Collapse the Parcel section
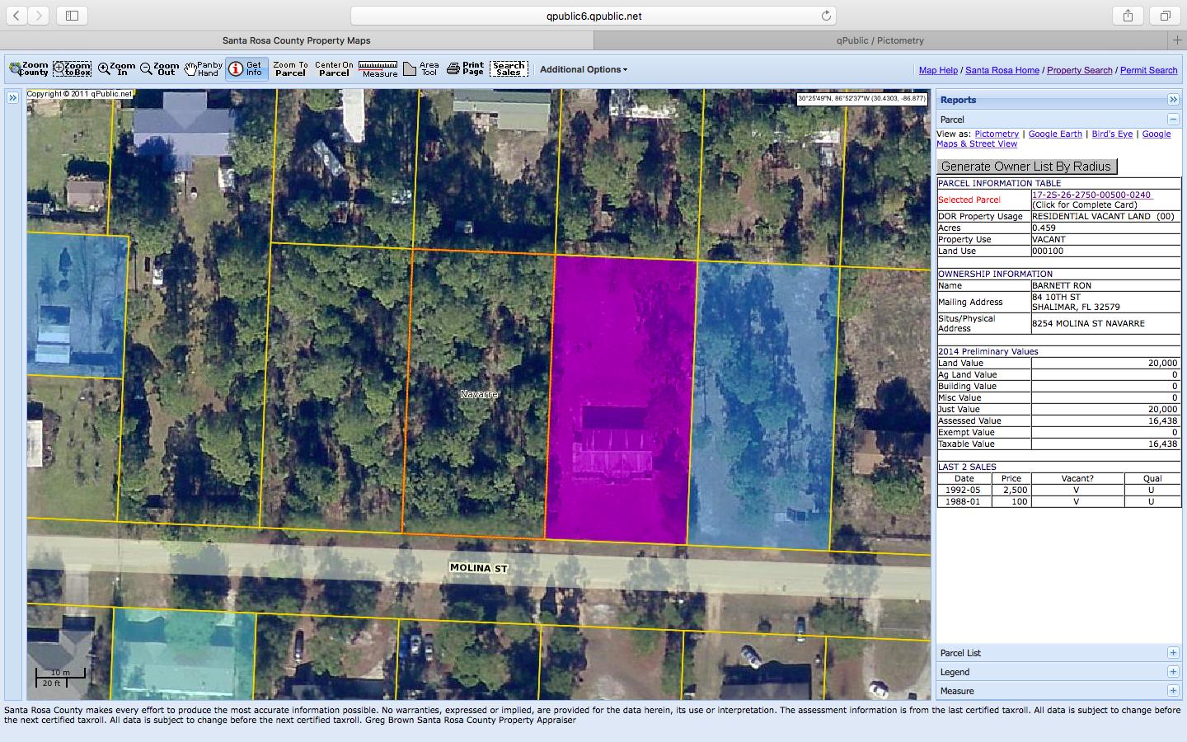Screen dimensions: 1187x742 coord(1172,120)
